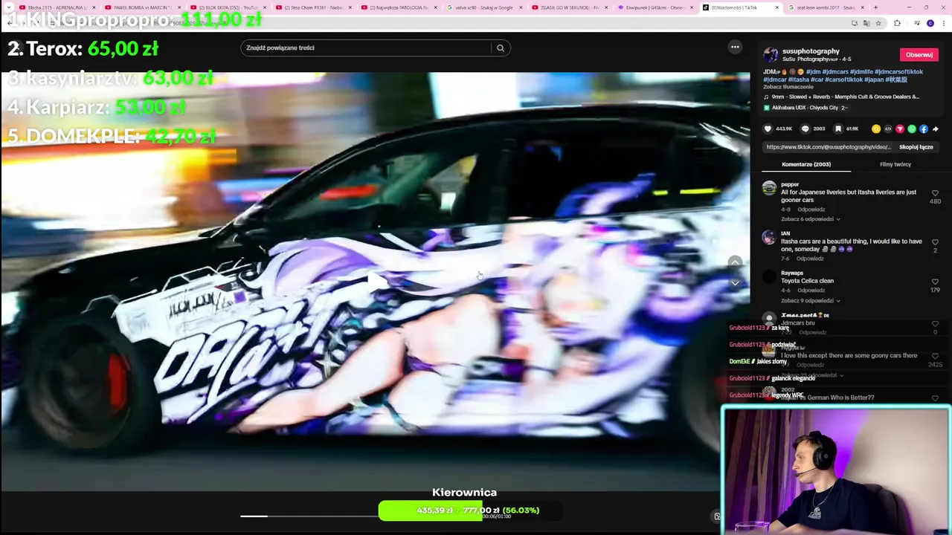Save the video with the 61.9K bookmark icon
Image resolution: width=952 pixels, height=535 pixels.
(x=838, y=129)
